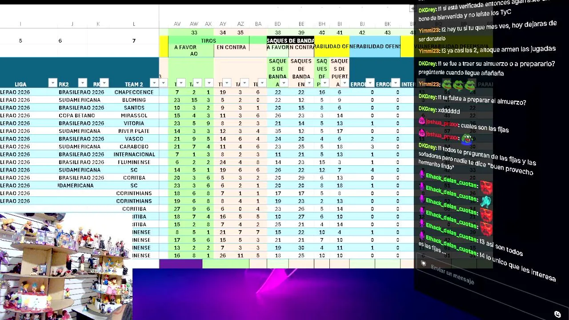Open the filter dropdown in column BJ
Viewport: 569px width, 320px height.
[370, 83]
